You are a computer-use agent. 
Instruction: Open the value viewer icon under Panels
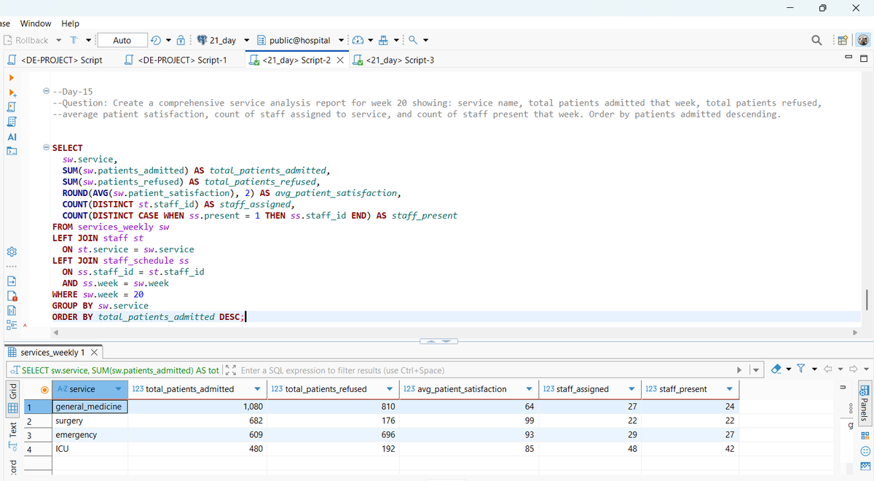tap(865, 466)
